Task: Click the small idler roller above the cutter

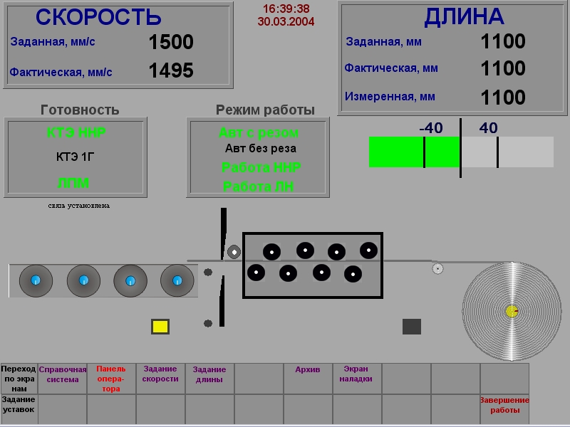Action: point(234,251)
